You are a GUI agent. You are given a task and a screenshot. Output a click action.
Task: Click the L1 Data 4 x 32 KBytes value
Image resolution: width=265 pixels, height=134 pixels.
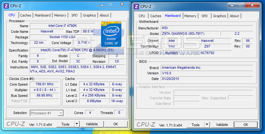[94, 84]
